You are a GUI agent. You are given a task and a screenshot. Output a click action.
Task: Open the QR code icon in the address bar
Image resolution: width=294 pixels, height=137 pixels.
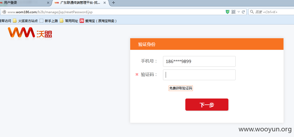pyautogui.click(x=233, y=12)
